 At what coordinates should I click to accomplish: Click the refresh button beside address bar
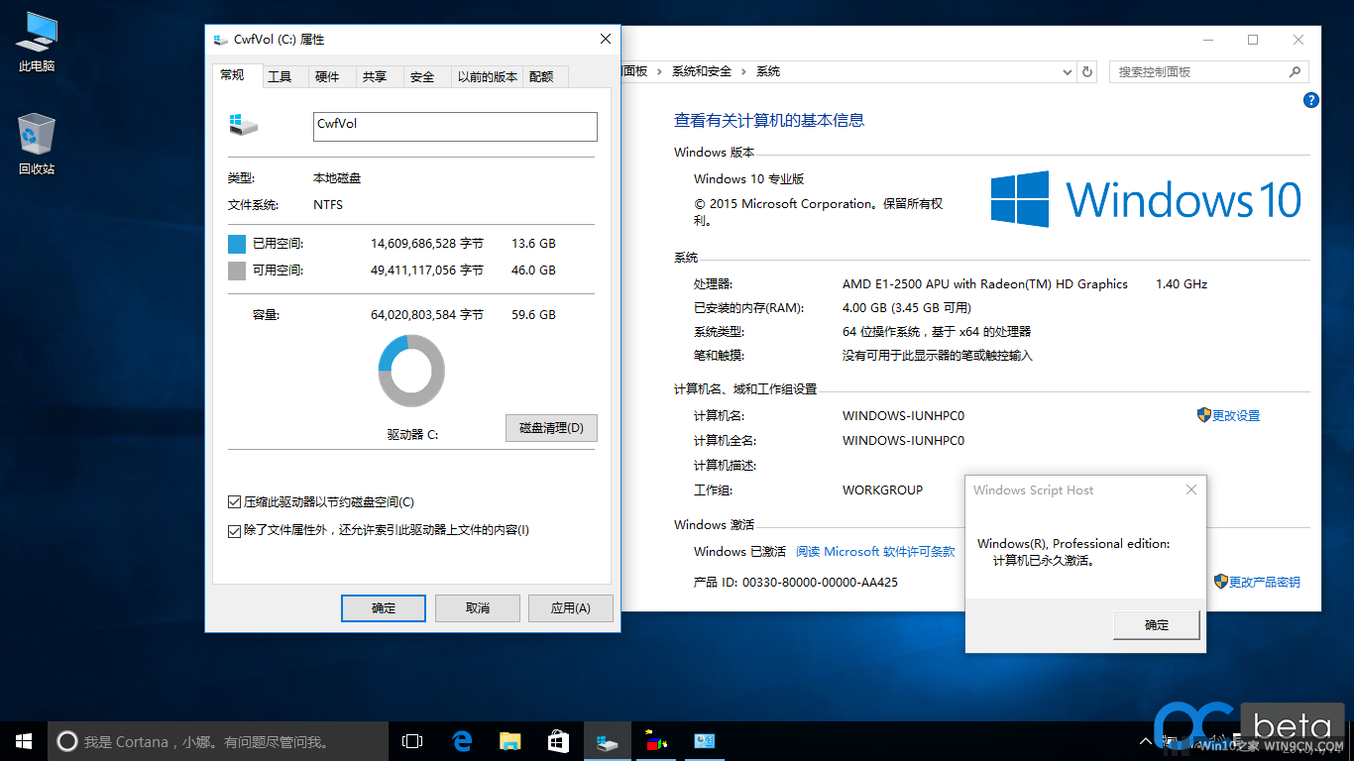1087,72
